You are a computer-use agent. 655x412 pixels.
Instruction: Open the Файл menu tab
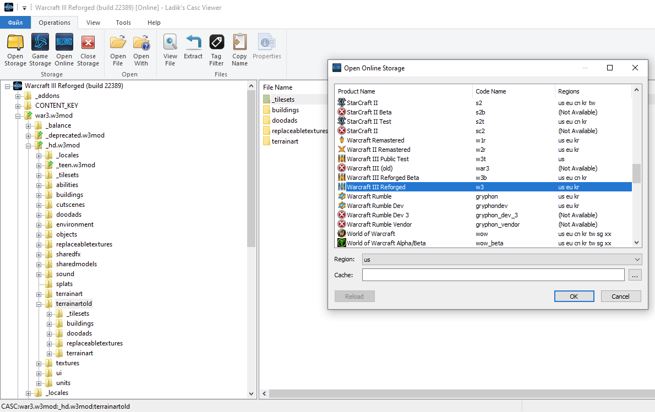15,23
